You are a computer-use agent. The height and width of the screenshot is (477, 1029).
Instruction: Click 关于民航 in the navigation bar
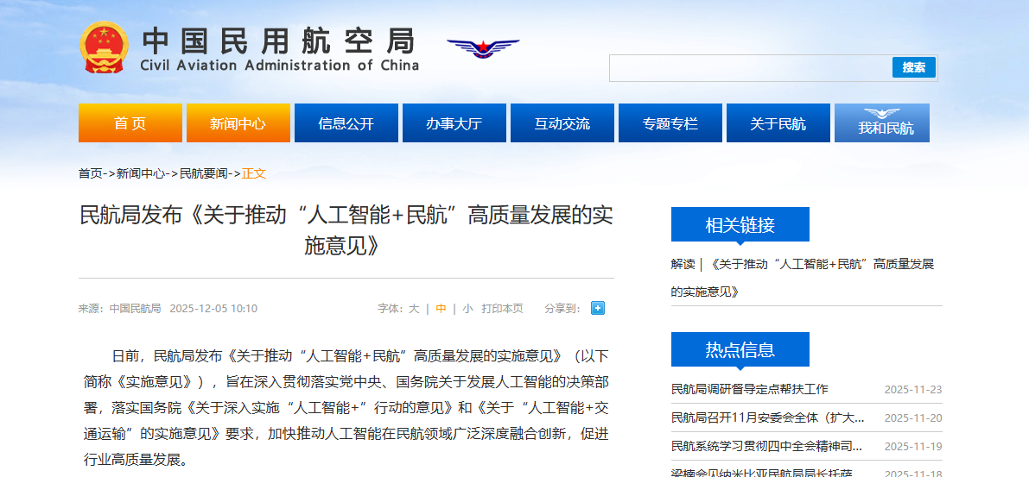pyautogui.click(x=778, y=123)
